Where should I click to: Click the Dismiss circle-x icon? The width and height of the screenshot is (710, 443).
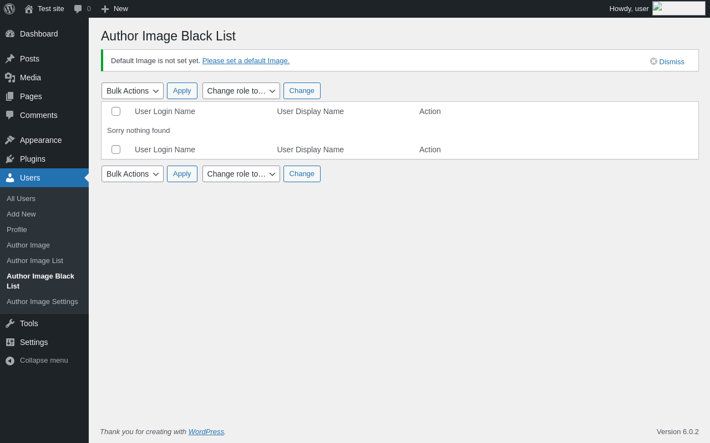653,61
